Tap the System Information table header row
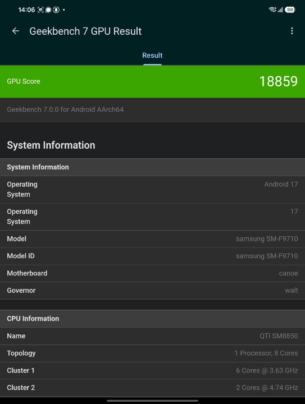 [152, 167]
